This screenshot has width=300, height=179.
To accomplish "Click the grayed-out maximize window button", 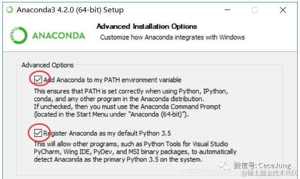I will (255, 10).
